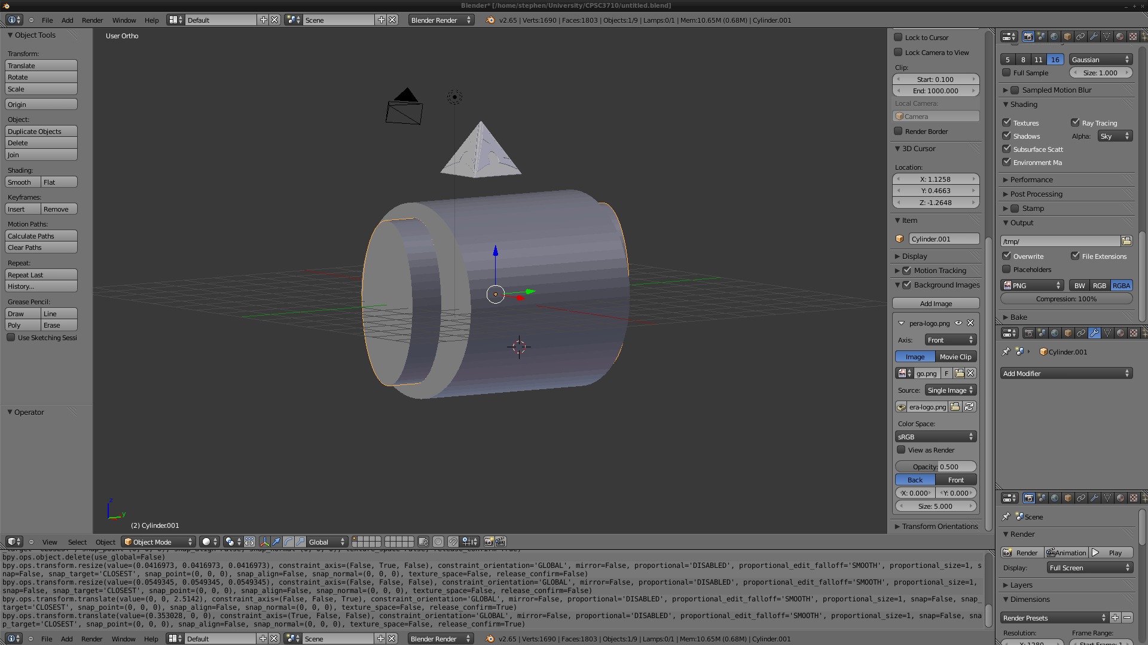The width and height of the screenshot is (1148, 645).
Task: Click the Duplicate Objects button
Action: click(x=41, y=131)
